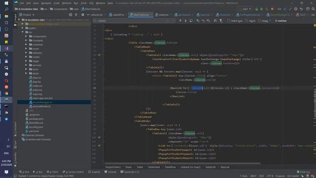Expand the services folder
This screenshot has height=178, width=316.
26,65
